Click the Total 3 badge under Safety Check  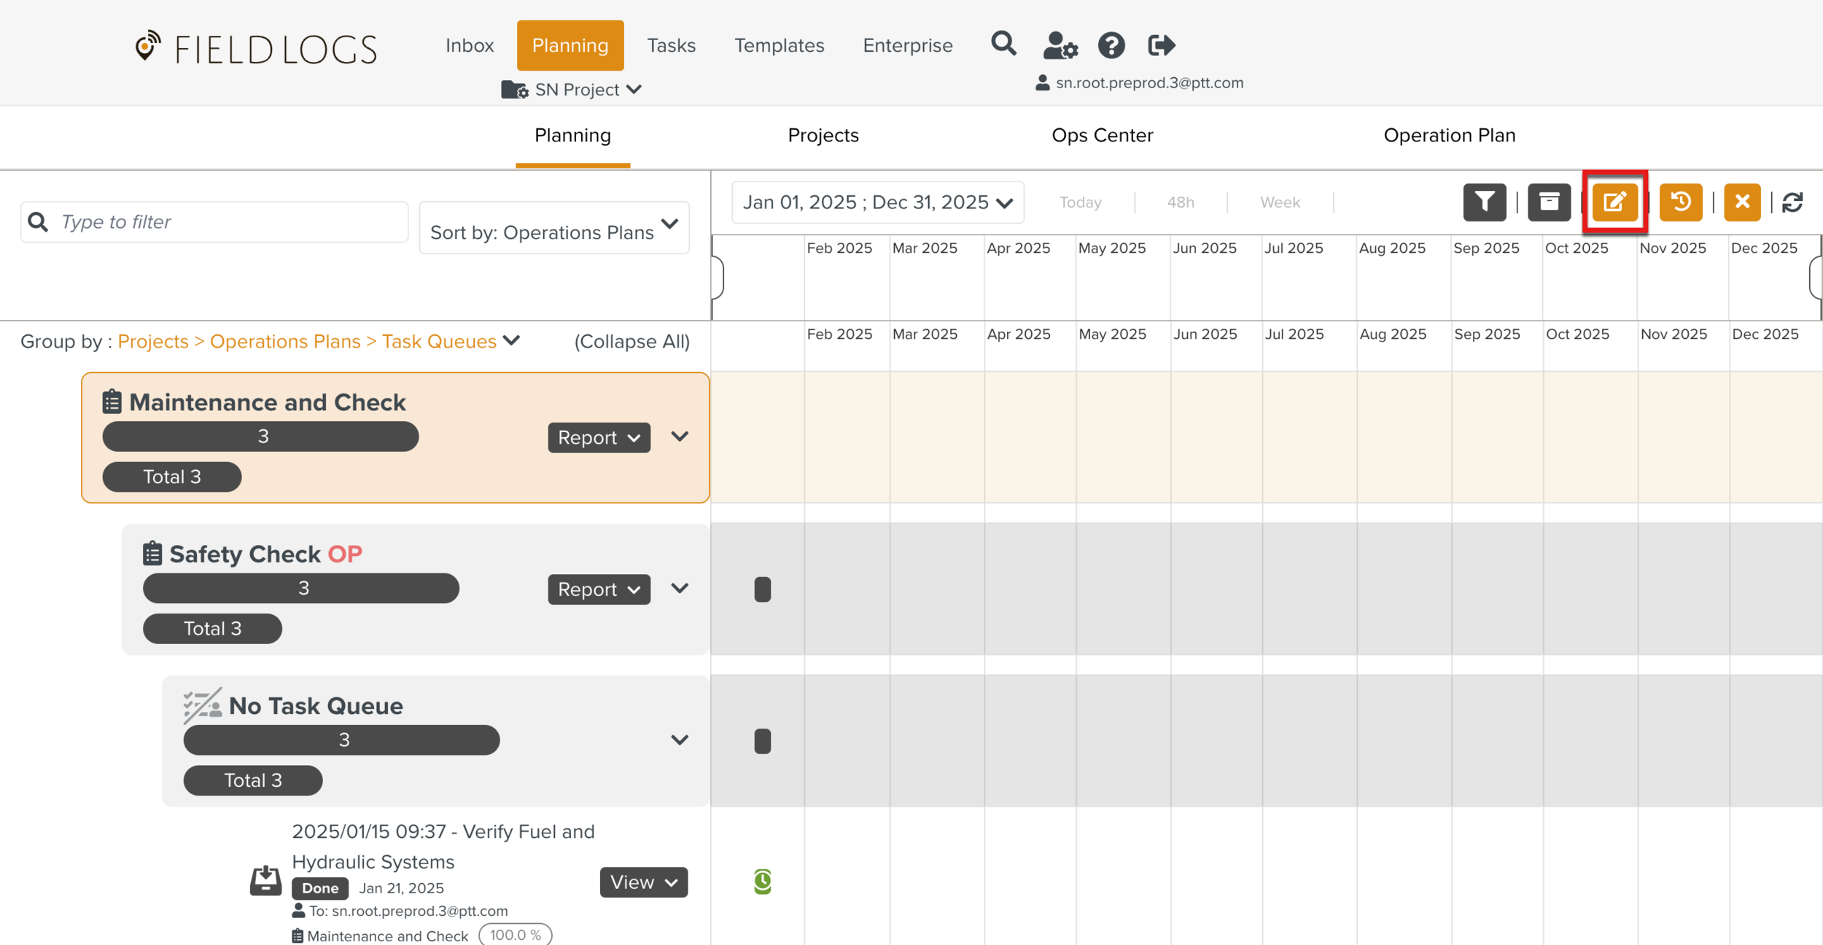point(212,628)
